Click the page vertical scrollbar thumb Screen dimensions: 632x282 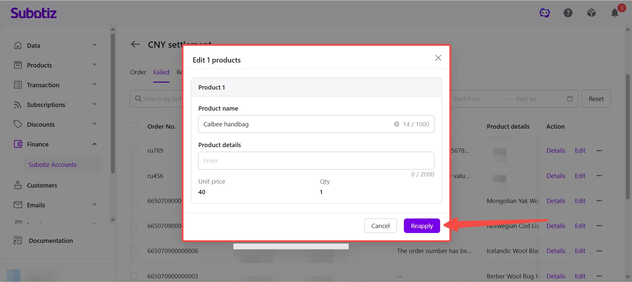628,137
